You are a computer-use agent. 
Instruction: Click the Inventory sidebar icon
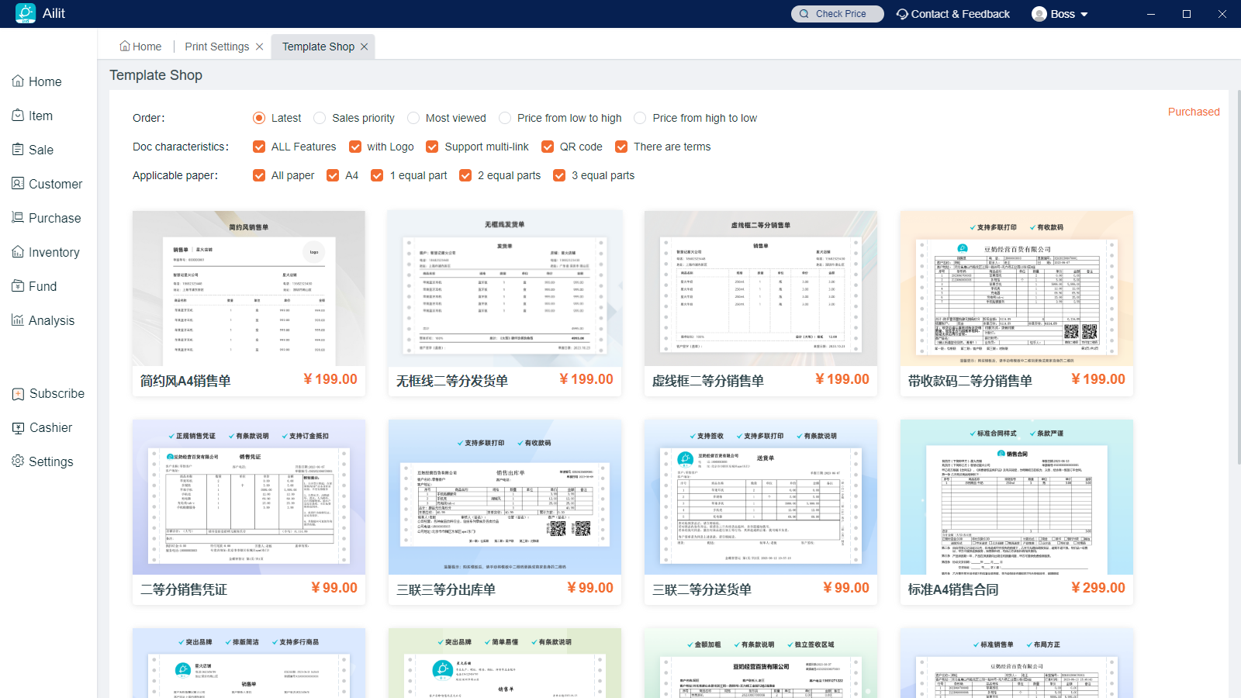pyautogui.click(x=18, y=252)
